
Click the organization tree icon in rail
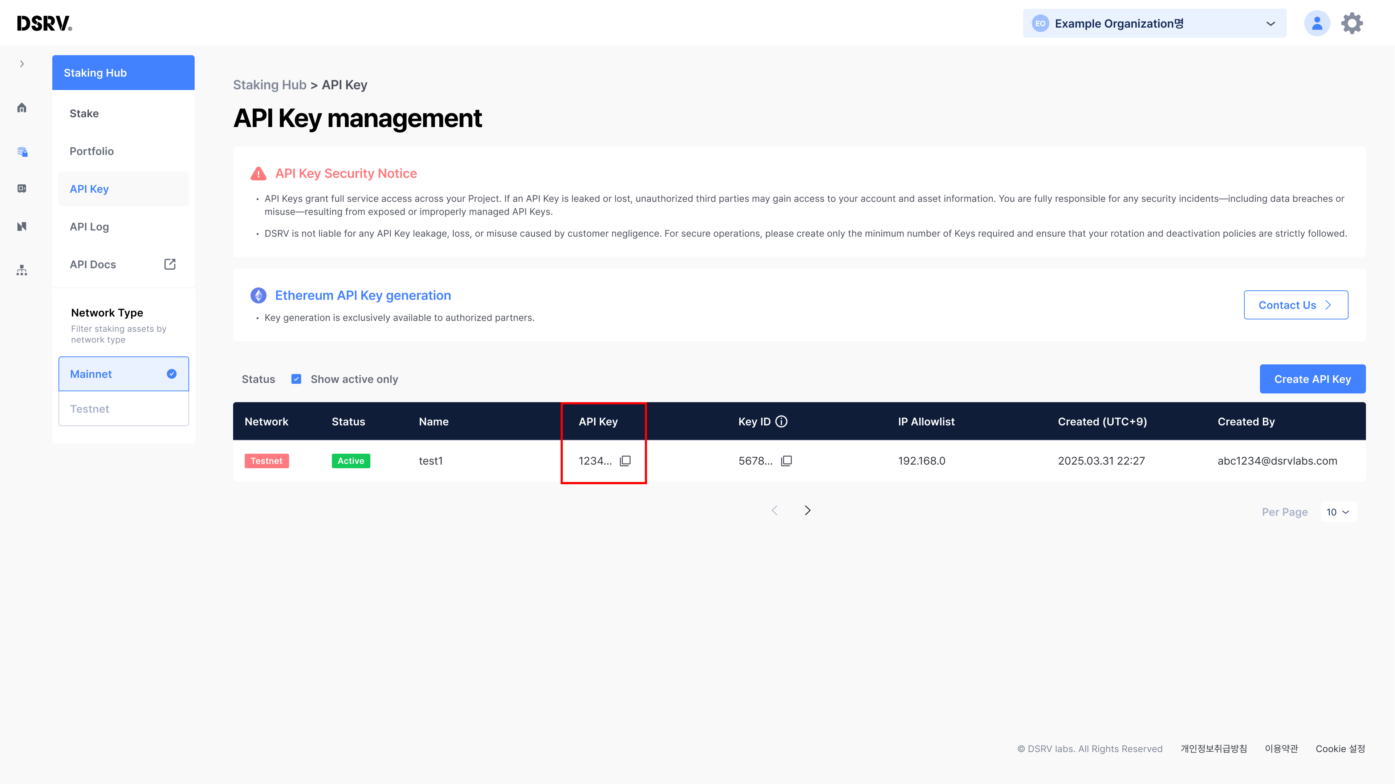(x=22, y=270)
